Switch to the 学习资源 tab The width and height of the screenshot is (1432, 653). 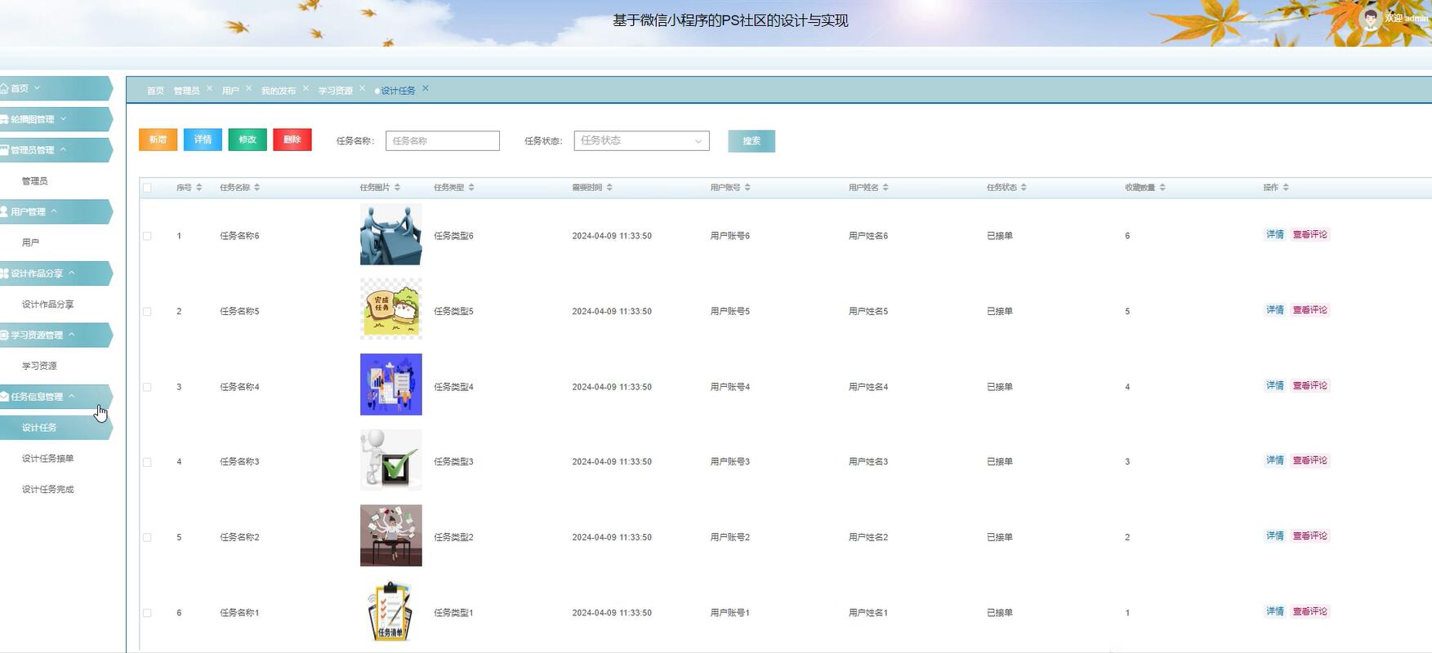point(335,91)
